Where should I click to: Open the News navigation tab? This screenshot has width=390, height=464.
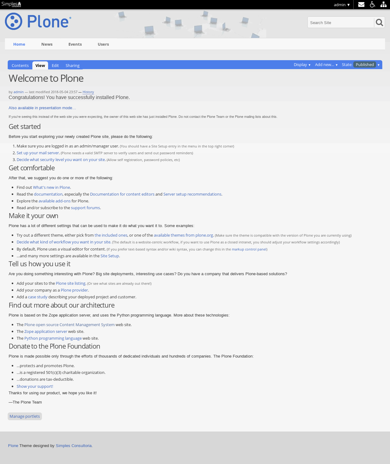pyautogui.click(x=47, y=44)
